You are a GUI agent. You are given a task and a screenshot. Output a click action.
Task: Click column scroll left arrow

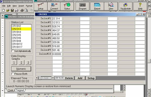pos(37,78)
